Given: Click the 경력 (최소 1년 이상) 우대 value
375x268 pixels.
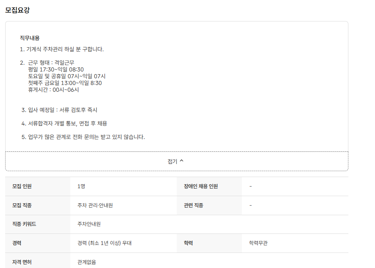Looking at the screenshot, I should point(104,243).
